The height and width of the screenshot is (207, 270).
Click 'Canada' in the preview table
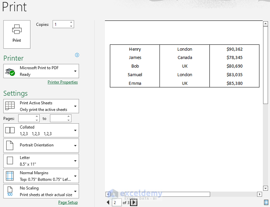185,58
